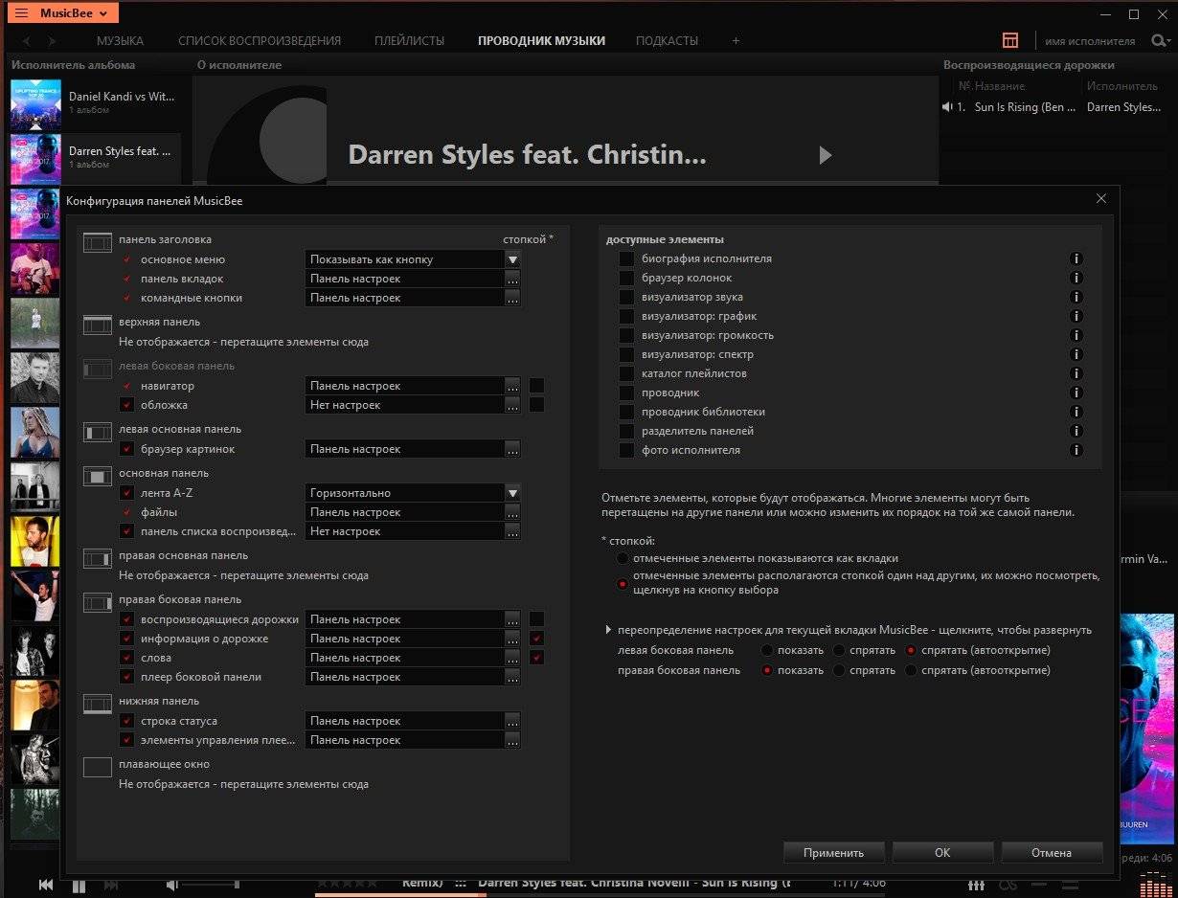Viewport: 1178px width, 898px height.
Task: Click the info icon for биография исполнителя
Action: pos(1076,258)
